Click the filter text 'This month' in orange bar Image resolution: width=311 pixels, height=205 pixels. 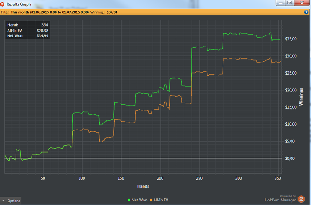click(20, 12)
